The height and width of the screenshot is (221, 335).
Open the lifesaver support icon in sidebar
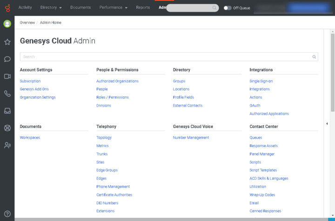coord(7,128)
